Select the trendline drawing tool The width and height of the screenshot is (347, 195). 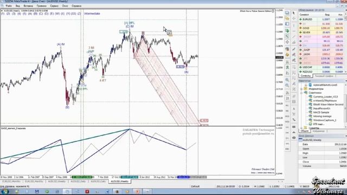pyautogui.click(x=294, y=37)
